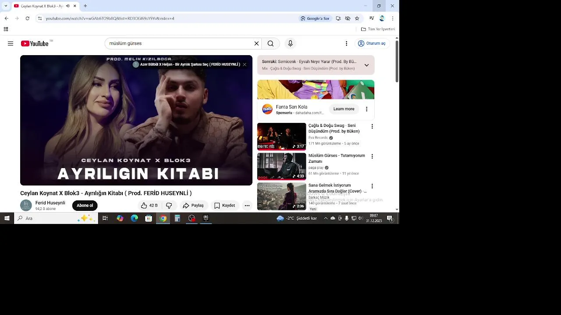Show hidden system tray icons
561x315 pixels.
(x=325, y=218)
